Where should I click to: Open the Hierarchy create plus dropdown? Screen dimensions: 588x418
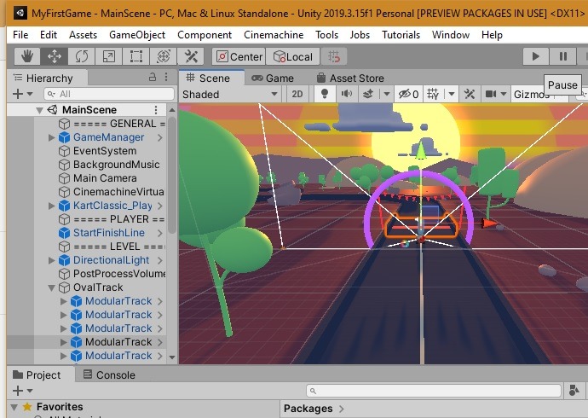point(22,94)
